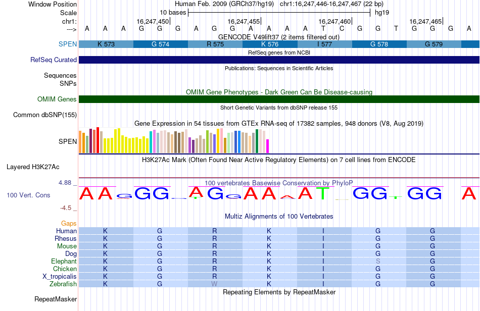Click the 16,247,465 position marker
The width and height of the screenshot is (480, 311).
coord(426,21)
